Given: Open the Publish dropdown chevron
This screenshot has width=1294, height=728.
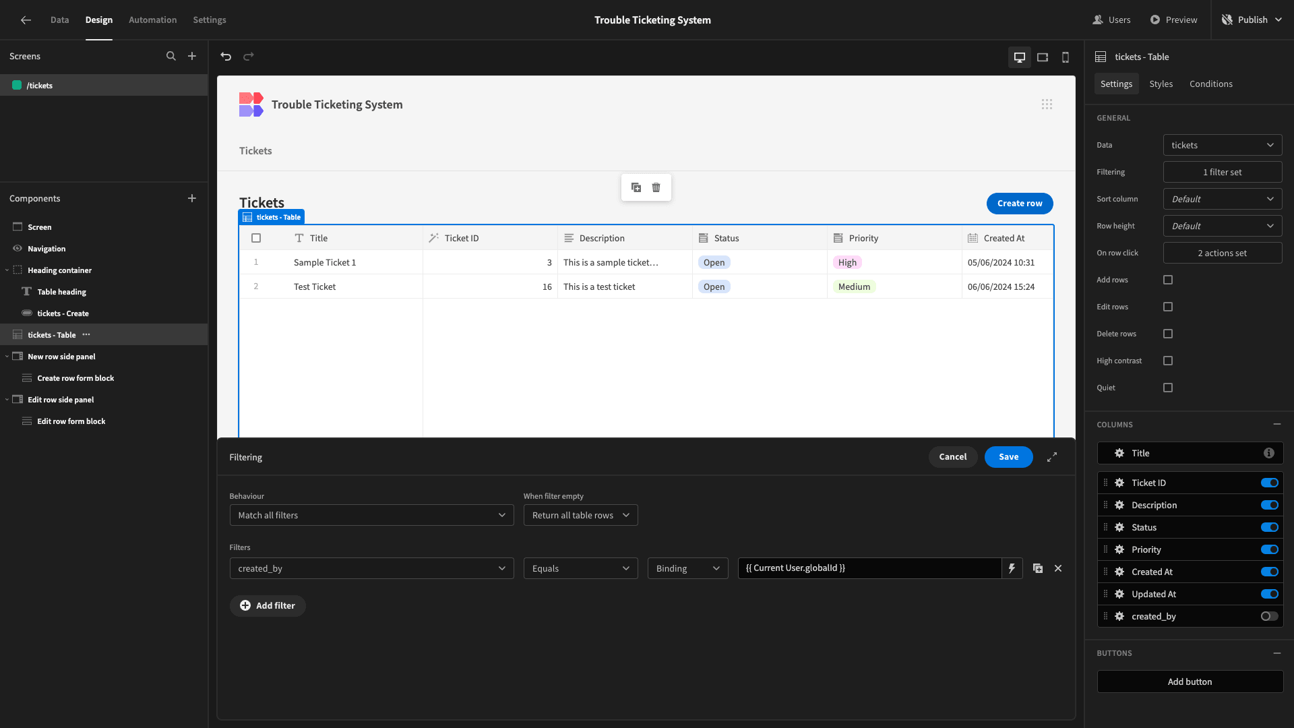Looking at the screenshot, I should [x=1279, y=20].
